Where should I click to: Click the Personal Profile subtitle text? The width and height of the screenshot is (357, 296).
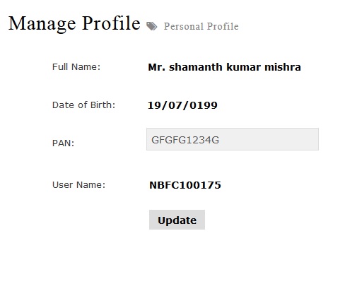201,26
